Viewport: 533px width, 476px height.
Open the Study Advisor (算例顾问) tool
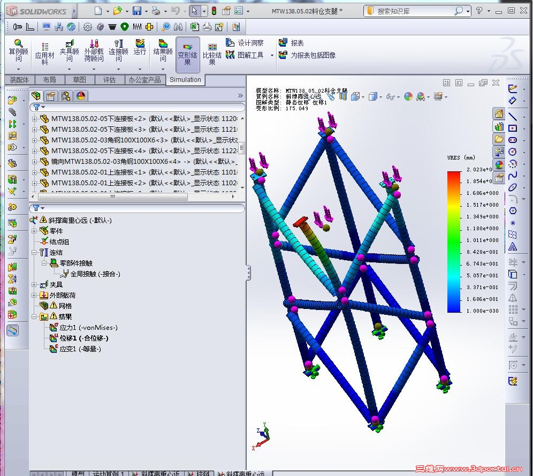(x=18, y=51)
